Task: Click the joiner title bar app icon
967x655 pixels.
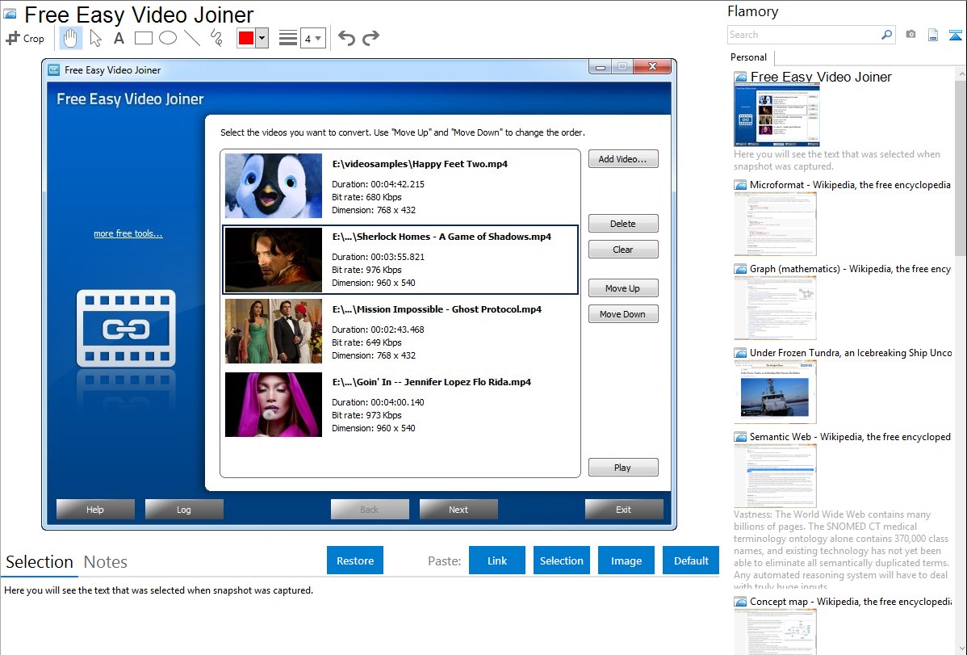Action: point(54,69)
